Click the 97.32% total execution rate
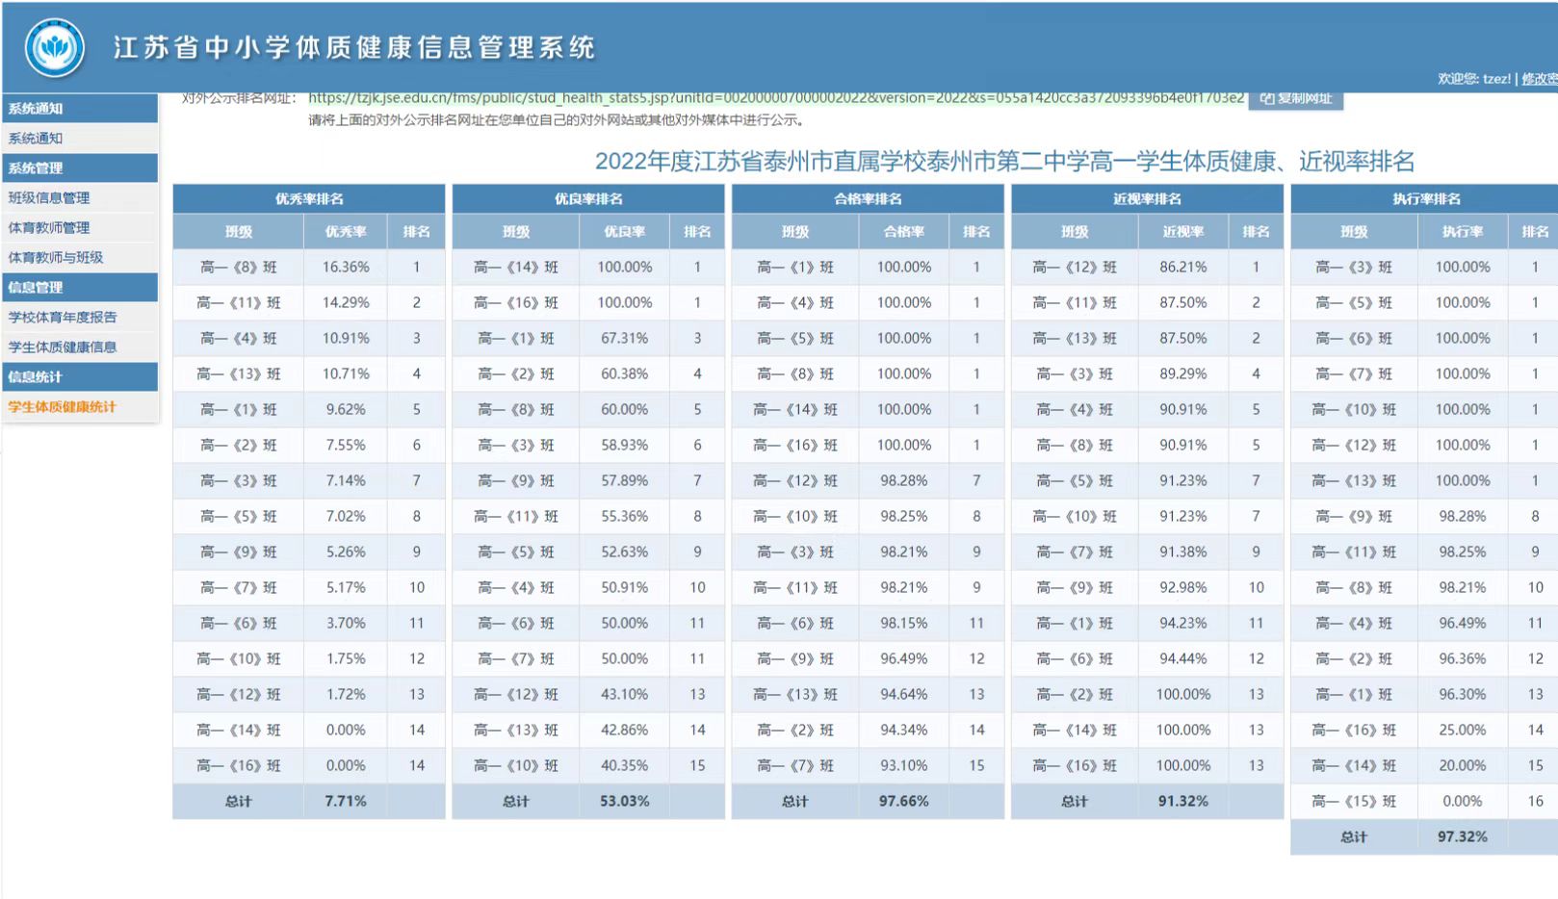 point(1463,837)
